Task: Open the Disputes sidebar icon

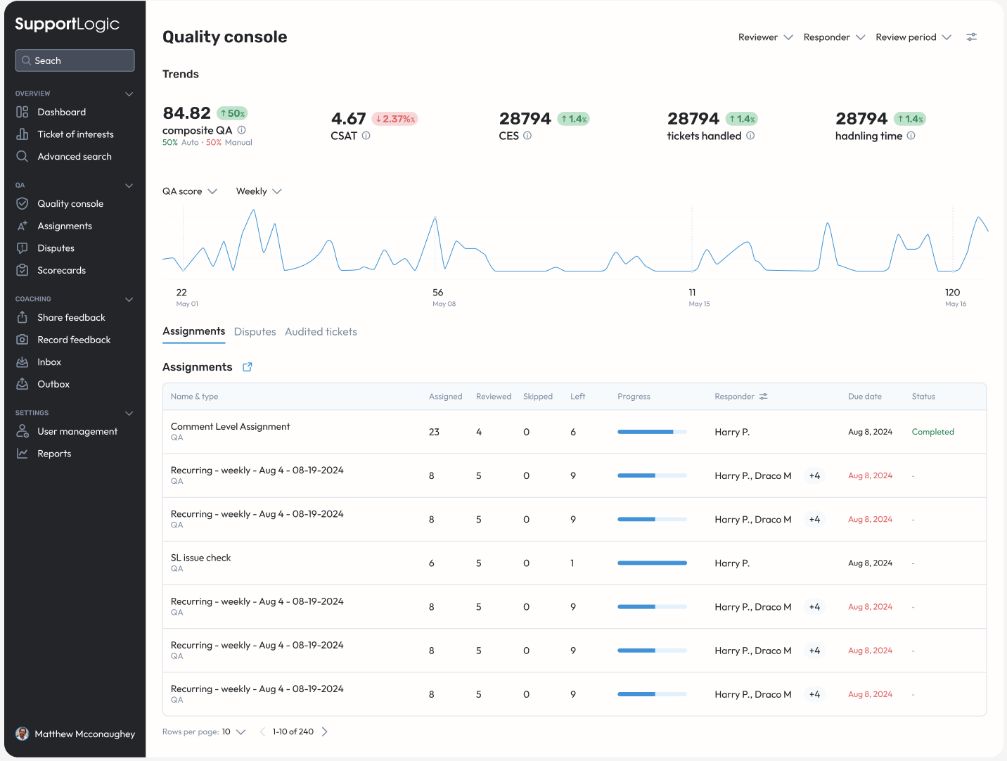Action: [23, 248]
